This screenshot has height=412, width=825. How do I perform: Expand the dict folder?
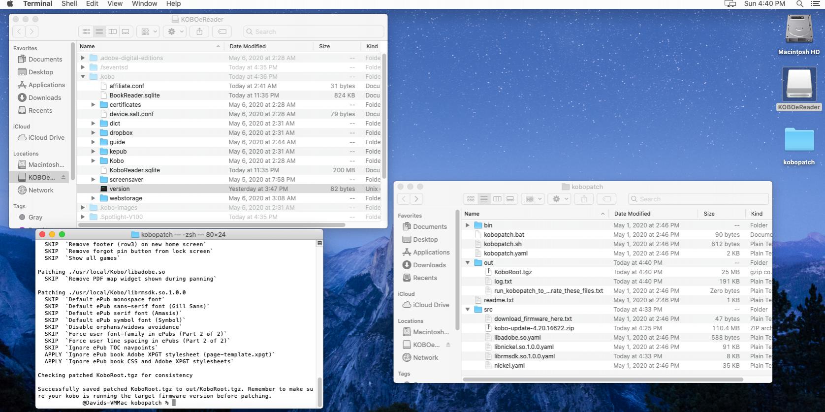[93, 124]
